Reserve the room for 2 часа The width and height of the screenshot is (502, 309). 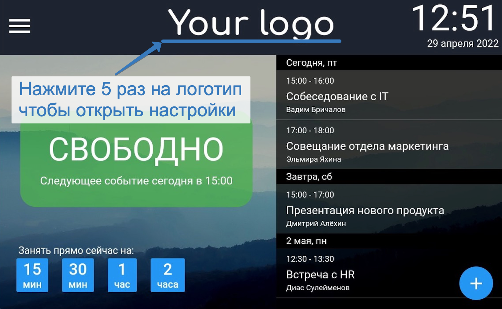coord(167,275)
